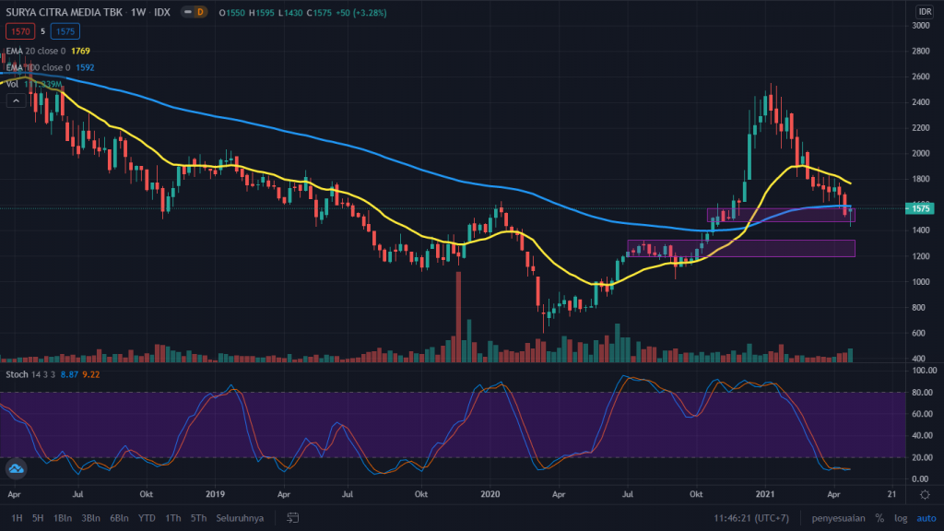The width and height of the screenshot is (944, 531).
Task: Open the IDR currency selector
Action: click(x=924, y=11)
